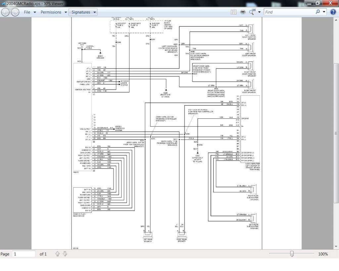
Task: Click the vertical scrollbar thumb
Action: tap(336, 132)
